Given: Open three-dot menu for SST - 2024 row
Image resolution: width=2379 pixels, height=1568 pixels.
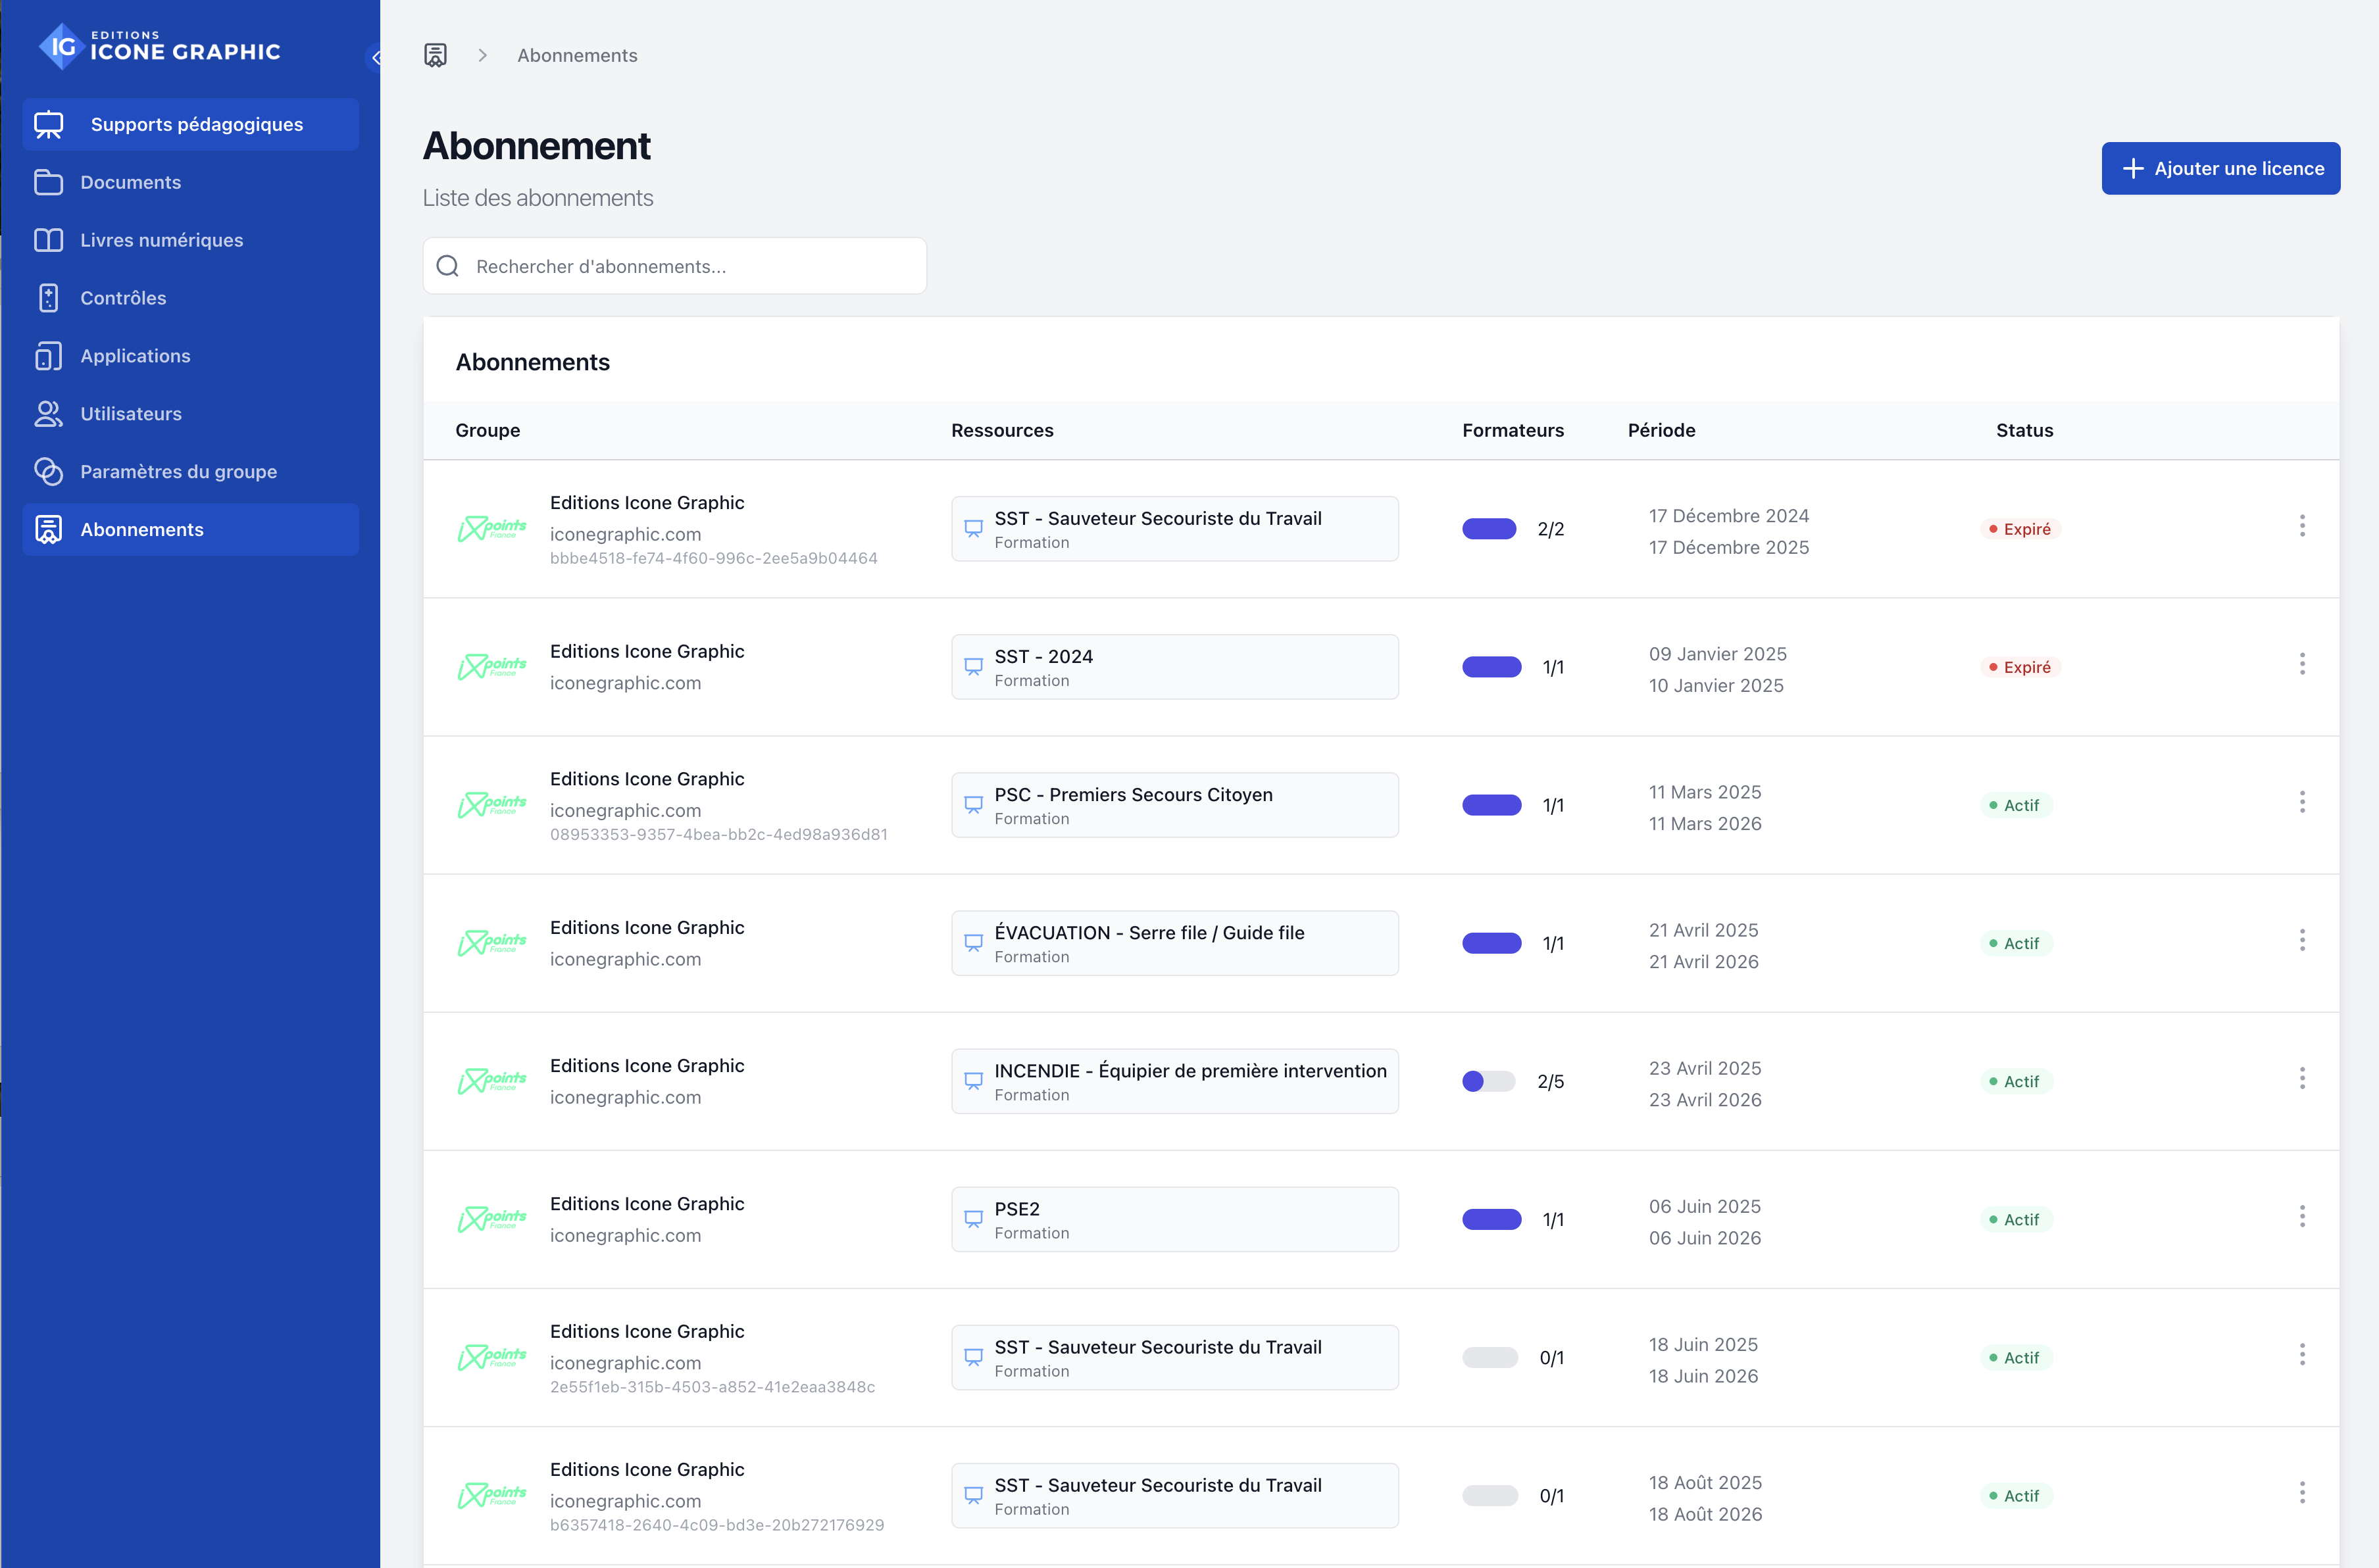Looking at the screenshot, I should click(2301, 665).
